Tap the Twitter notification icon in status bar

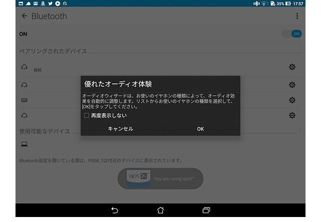click(x=50, y=3)
